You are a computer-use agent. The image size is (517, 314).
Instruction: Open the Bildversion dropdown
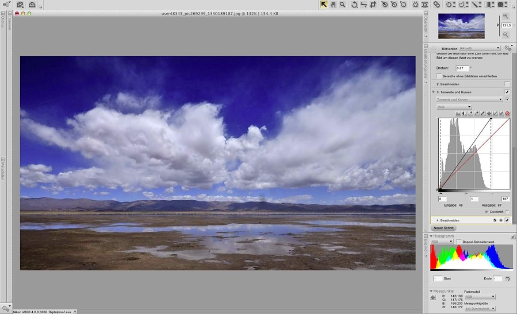coord(480,48)
